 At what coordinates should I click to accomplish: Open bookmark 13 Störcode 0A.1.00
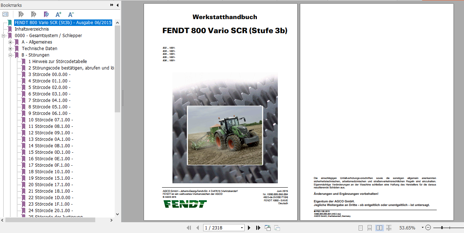click(x=51, y=139)
